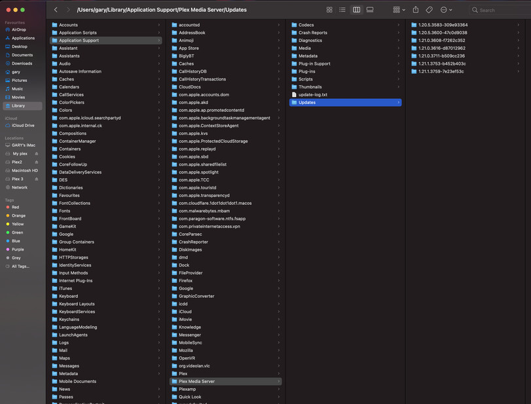Select folder 1.21.1.3759-7e23ef53c
This screenshot has width=531, height=404.
(466, 71)
